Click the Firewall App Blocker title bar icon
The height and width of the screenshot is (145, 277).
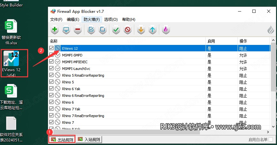point(53,11)
